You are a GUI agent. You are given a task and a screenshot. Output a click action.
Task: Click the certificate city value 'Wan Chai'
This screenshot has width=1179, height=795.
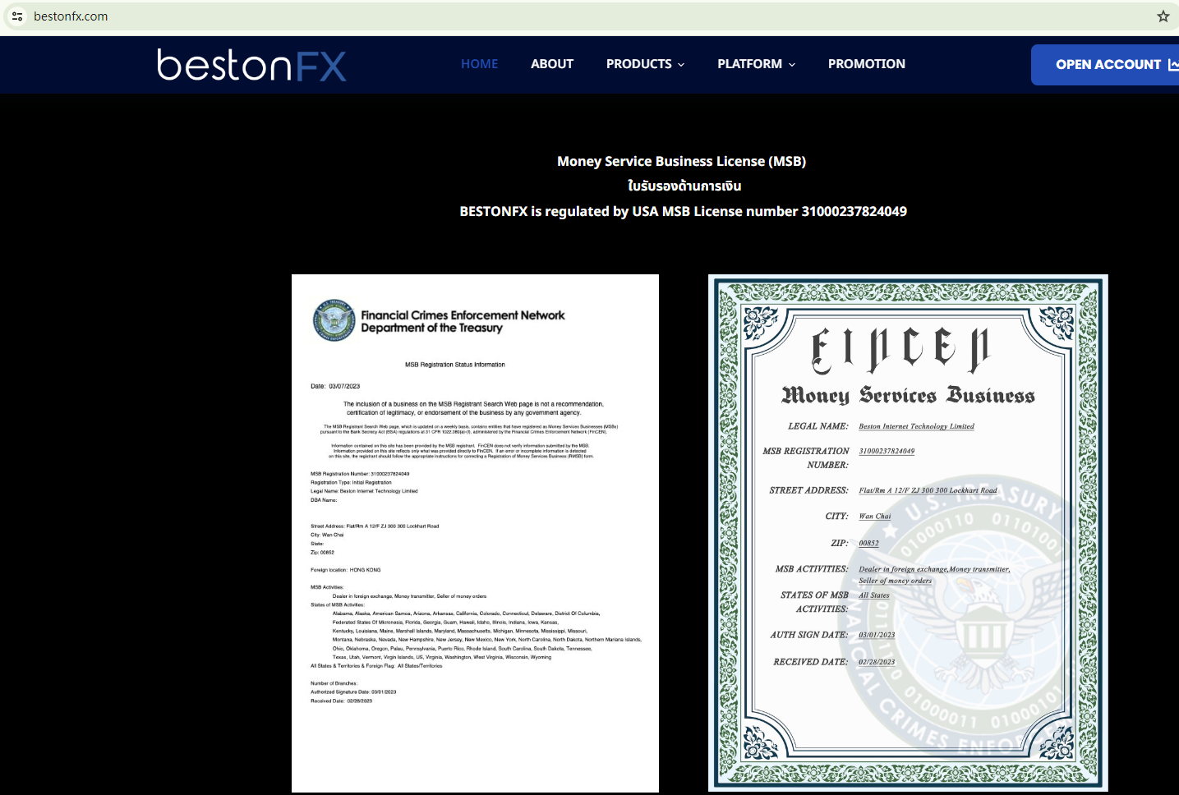click(x=875, y=517)
